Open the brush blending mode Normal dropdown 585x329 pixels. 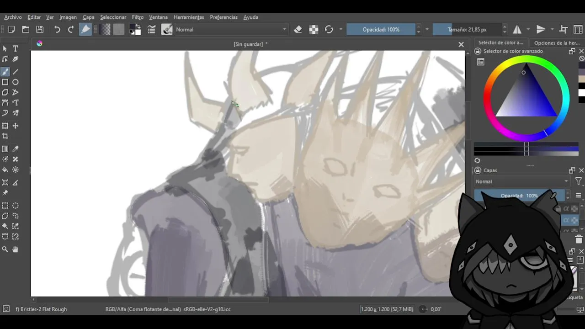point(231,29)
